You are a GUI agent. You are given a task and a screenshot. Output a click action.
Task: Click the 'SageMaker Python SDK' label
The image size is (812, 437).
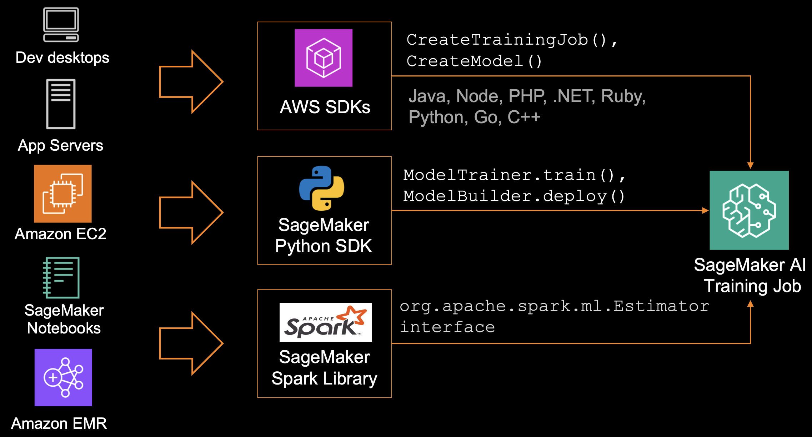[324, 236]
